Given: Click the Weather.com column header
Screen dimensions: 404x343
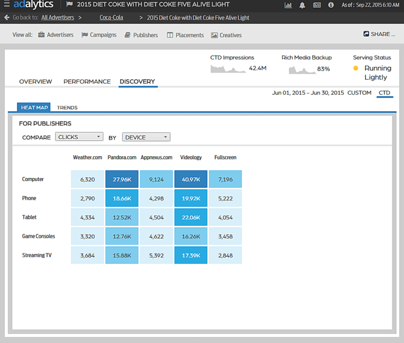Looking at the screenshot, I should pos(87,157).
